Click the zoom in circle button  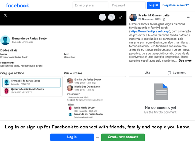coord(103,17)
